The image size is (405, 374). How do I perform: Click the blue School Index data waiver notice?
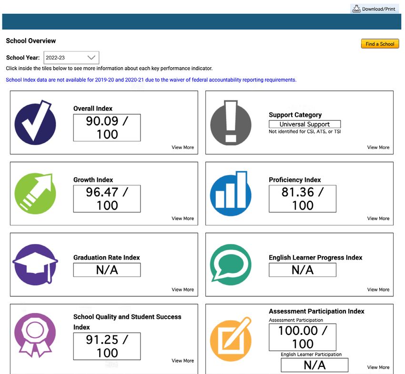[151, 80]
